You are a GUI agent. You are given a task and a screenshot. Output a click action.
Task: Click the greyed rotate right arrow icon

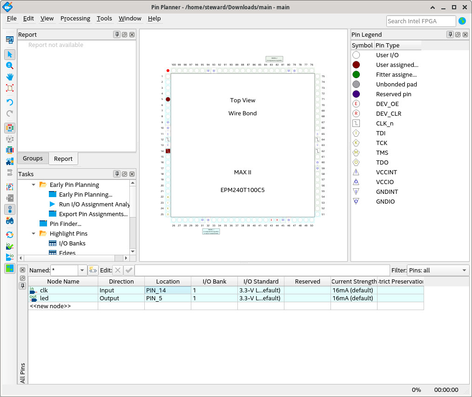click(x=10, y=113)
